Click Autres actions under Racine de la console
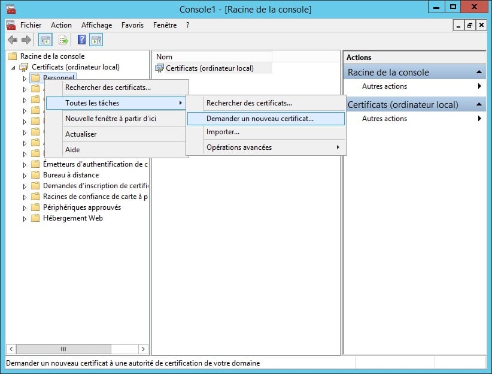 coord(384,86)
